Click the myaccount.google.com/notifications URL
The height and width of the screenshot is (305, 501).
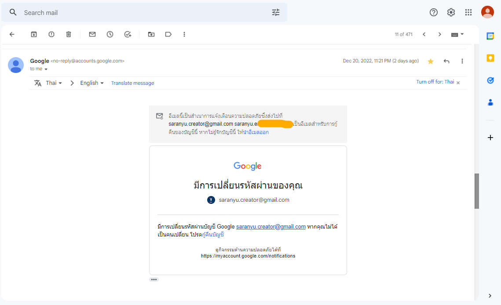point(248,256)
